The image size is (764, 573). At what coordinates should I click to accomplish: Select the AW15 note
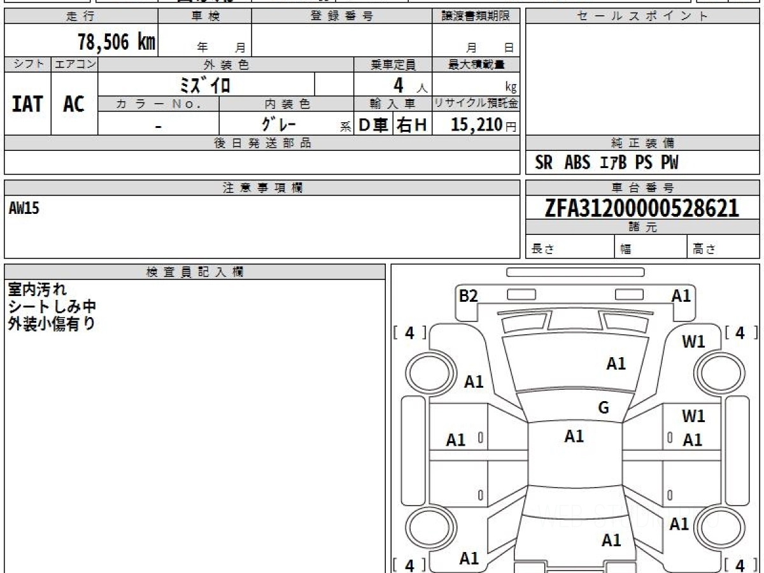[24, 208]
